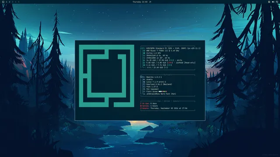Click the CPU icon beside AMD Ryzen 7
This screenshot has width=280, height=157.
tap(144, 51)
